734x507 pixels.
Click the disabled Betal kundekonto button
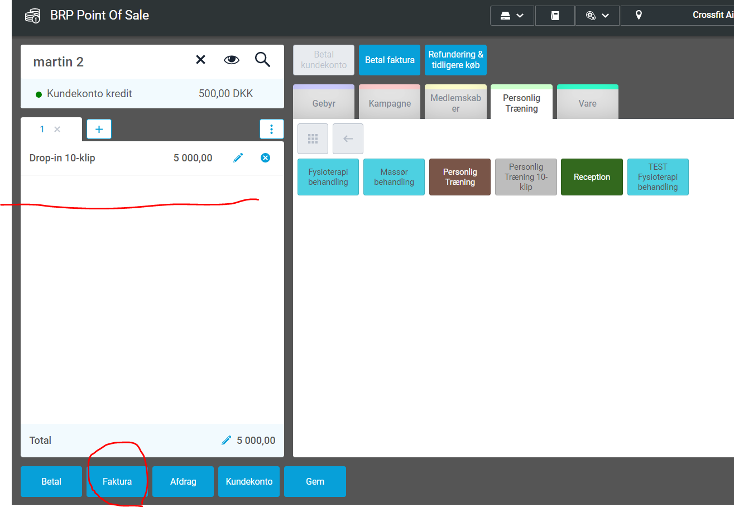(x=324, y=60)
